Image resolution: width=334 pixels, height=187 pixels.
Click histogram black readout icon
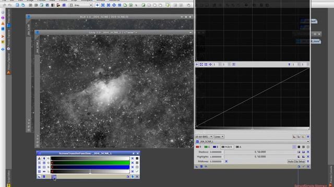pos(299,147)
